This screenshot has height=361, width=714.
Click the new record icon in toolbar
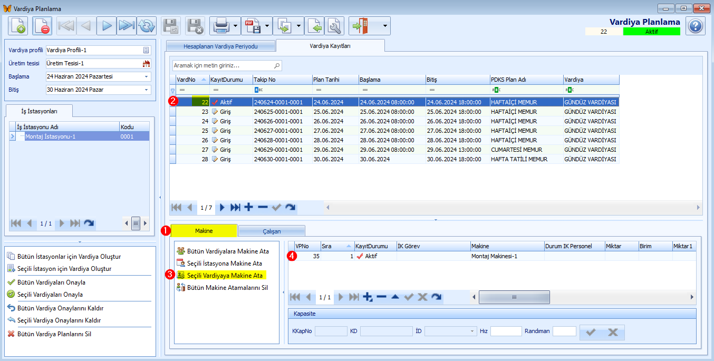[17, 25]
